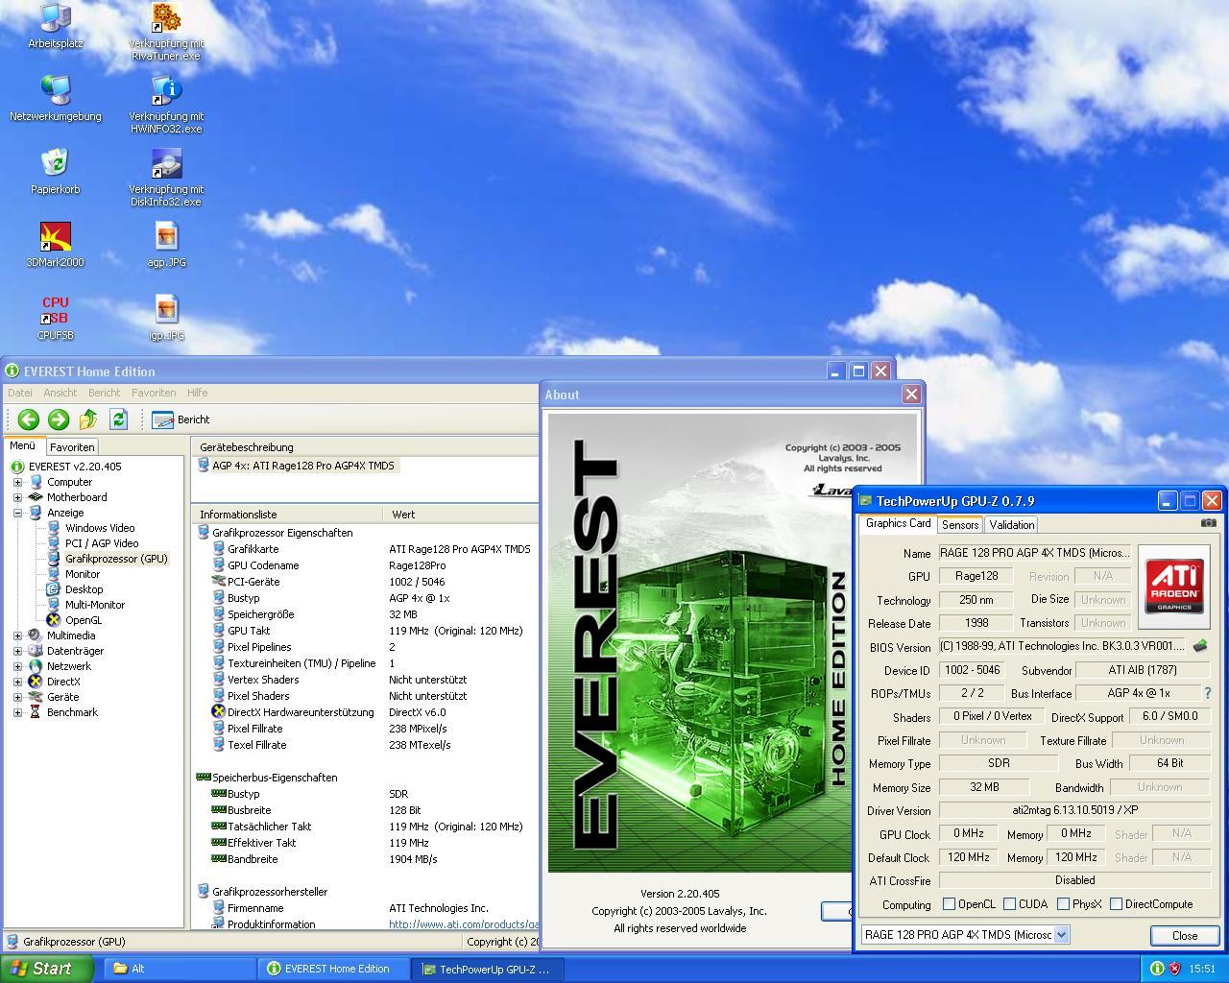Select OpenGL in the Anzeige tree
Viewport: 1229px width, 983px height.
[84, 620]
